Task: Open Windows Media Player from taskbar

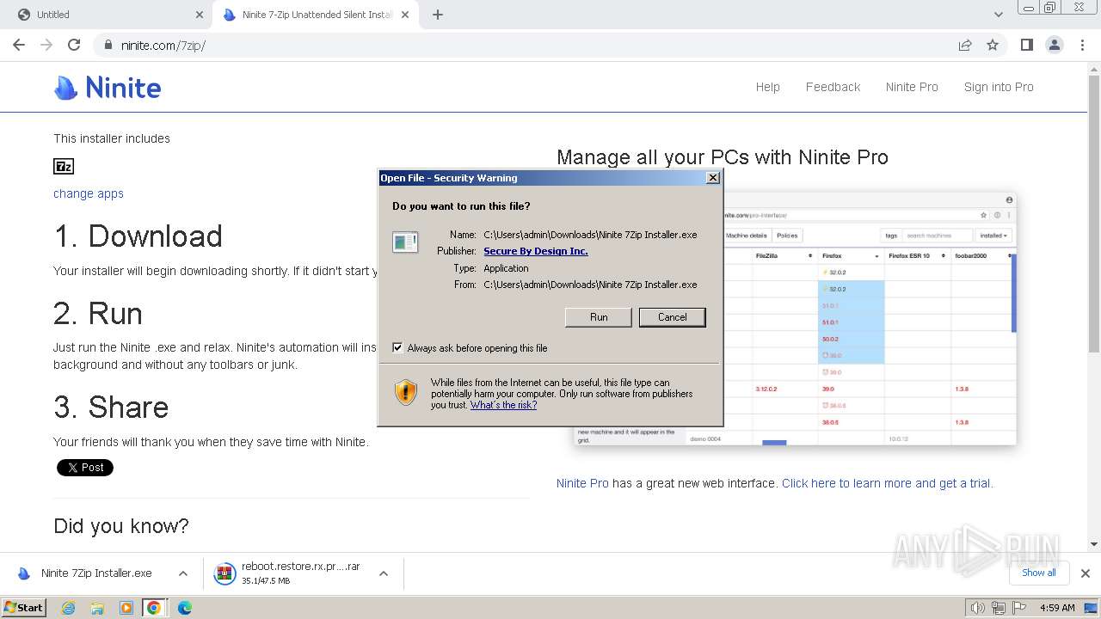Action: (x=126, y=608)
